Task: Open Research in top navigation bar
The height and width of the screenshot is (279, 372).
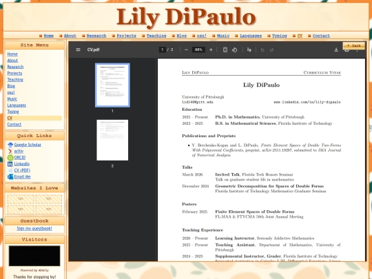Action: (x=96, y=36)
